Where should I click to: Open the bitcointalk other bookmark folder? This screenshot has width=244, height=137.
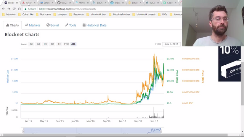tap(119, 14)
